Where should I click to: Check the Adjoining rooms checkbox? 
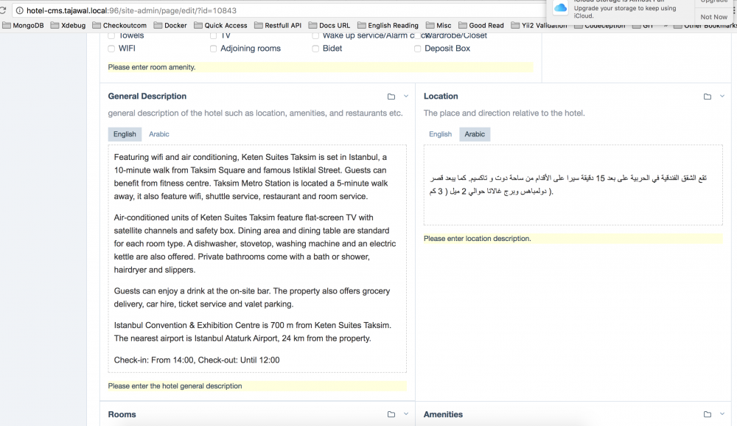214,49
